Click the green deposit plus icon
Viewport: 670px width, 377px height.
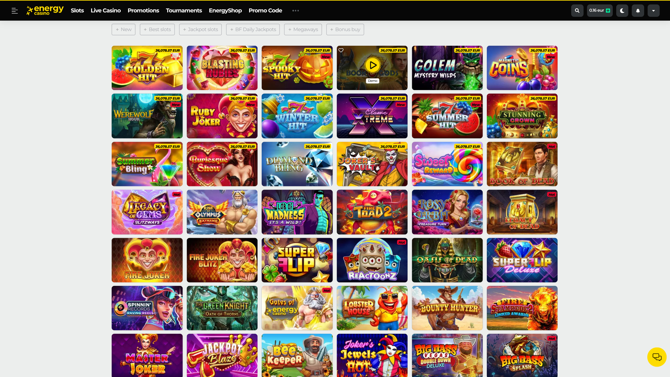pos(607,10)
